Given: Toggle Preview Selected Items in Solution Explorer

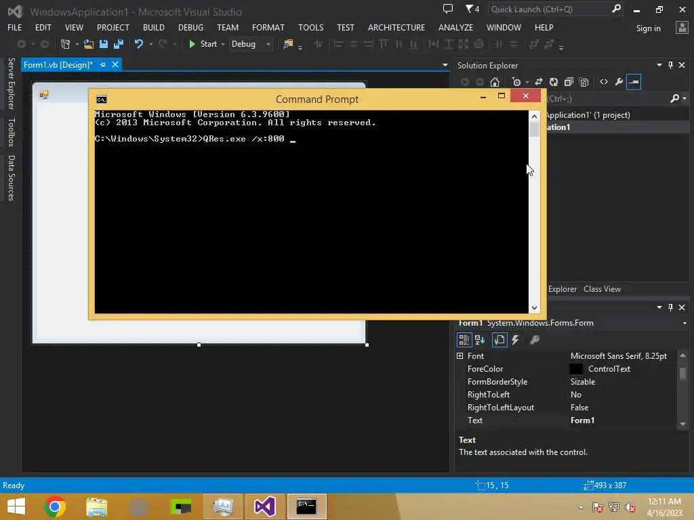Looking at the screenshot, I should [x=634, y=82].
